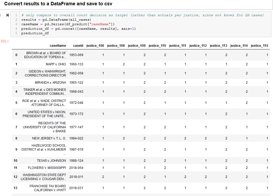
Task: Click justice_113 value in ROE et al. v. WADE row
Action: point(226,103)
